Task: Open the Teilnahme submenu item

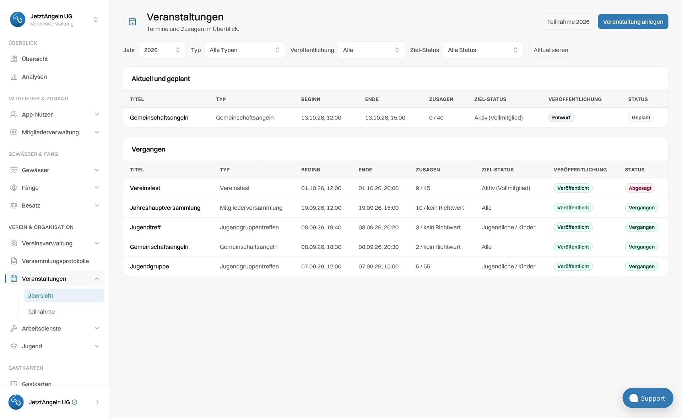Action: [x=64, y=312]
